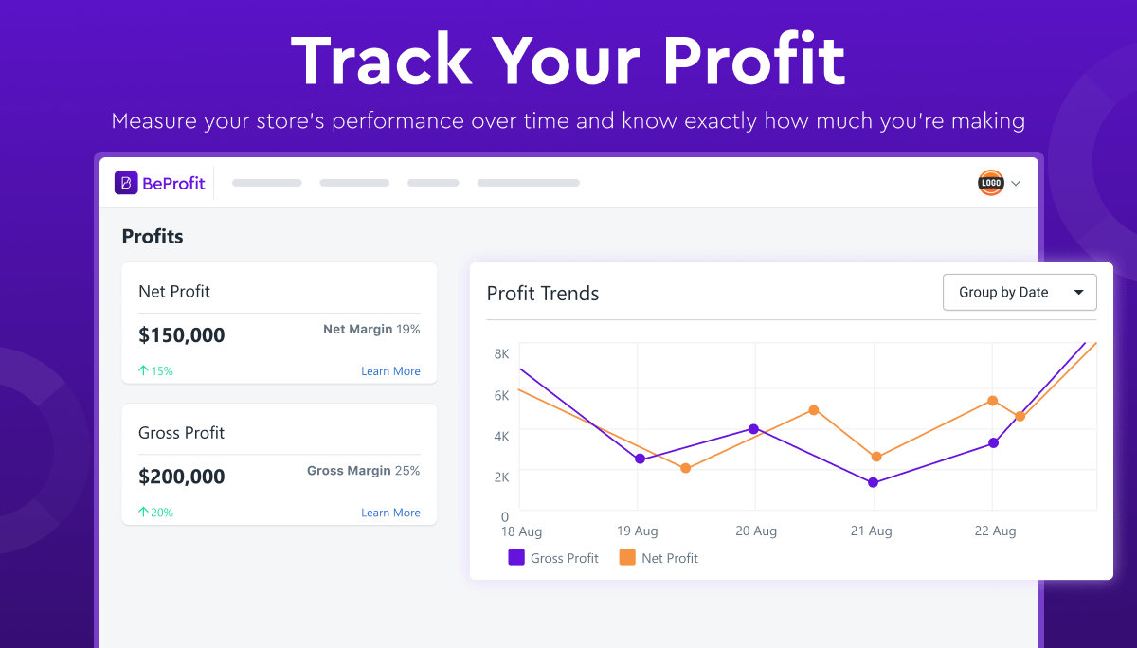Image resolution: width=1137 pixels, height=648 pixels.
Task: Click Learn More on the Net Profit card
Action: click(390, 370)
